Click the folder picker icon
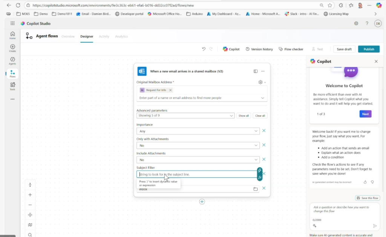The image size is (386, 237). click(256, 189)
